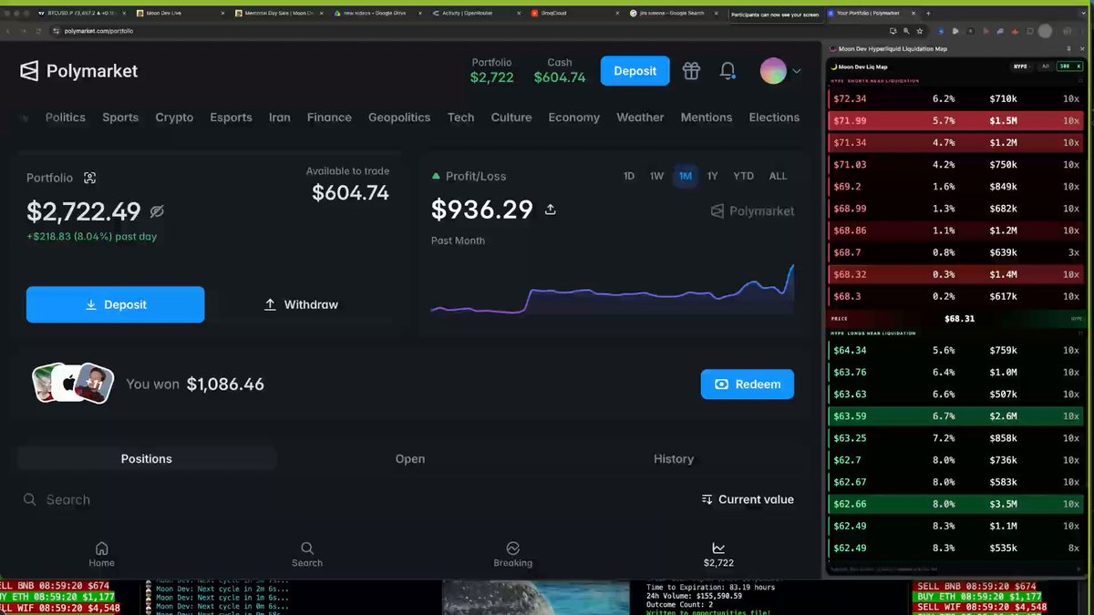
Task: Click the Deposit button under portfolio balance
Action: [116, 304]
